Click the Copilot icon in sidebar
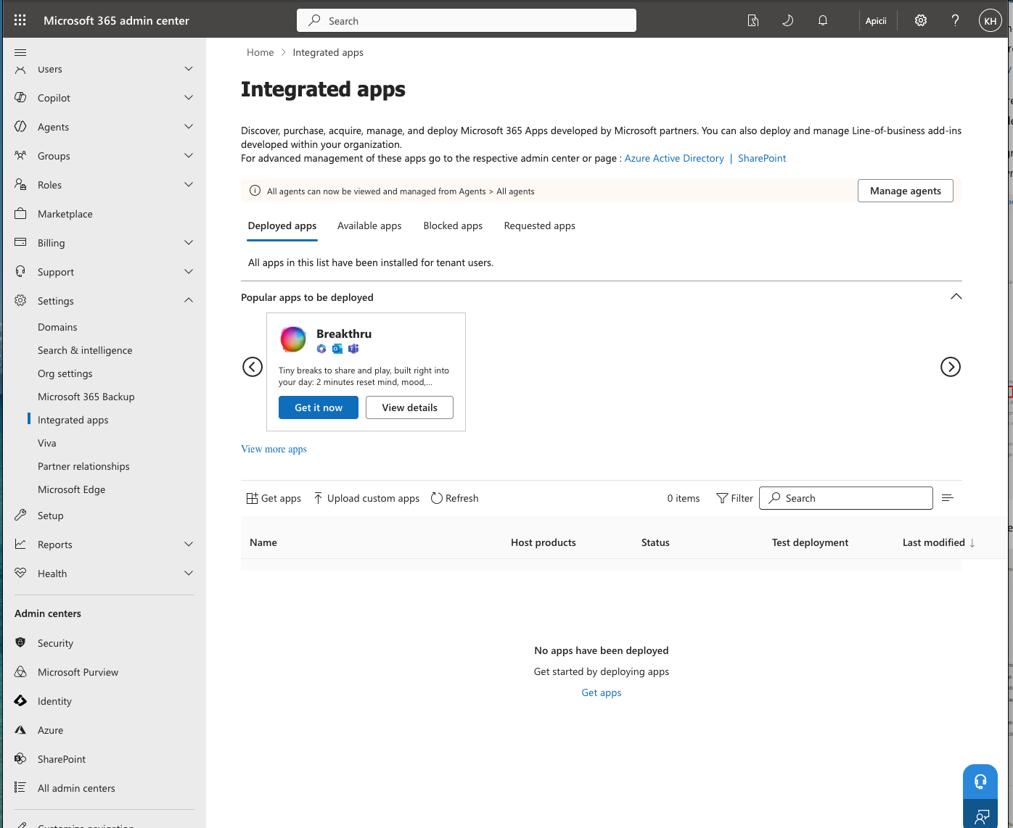This screenshot has width=1013, height=828. coord(20,97)
